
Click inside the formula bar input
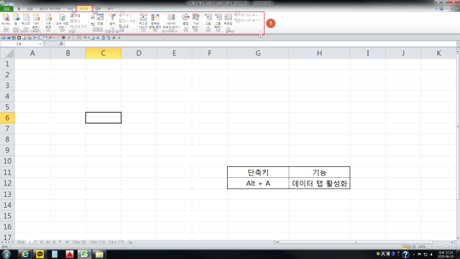pyautogui.click(x=260, y=44)
